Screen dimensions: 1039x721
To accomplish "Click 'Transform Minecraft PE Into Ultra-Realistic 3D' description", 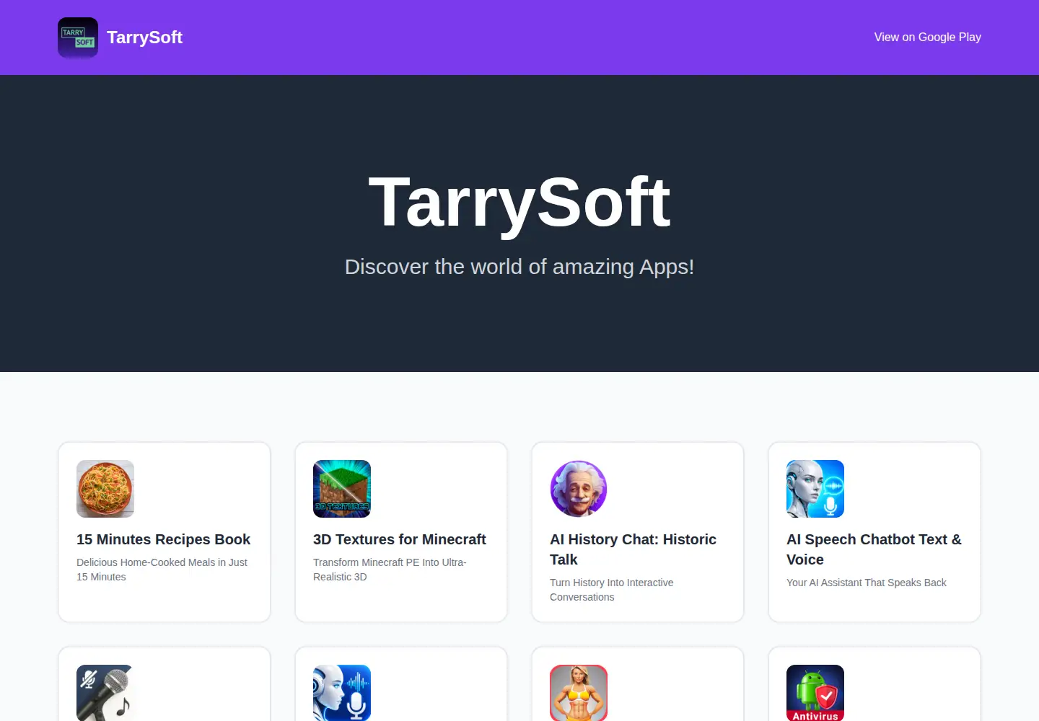I will click(x=390, y=570).
